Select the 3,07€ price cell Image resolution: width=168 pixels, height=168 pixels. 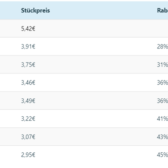point(28,137)
